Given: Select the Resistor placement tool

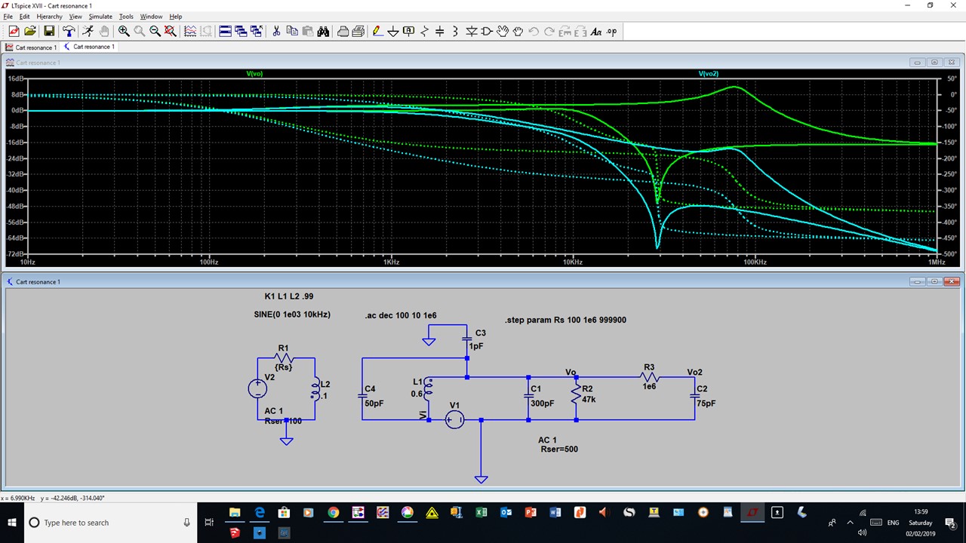Looking at the screenshot, I should pyautogui.click(x=424, y=31).
